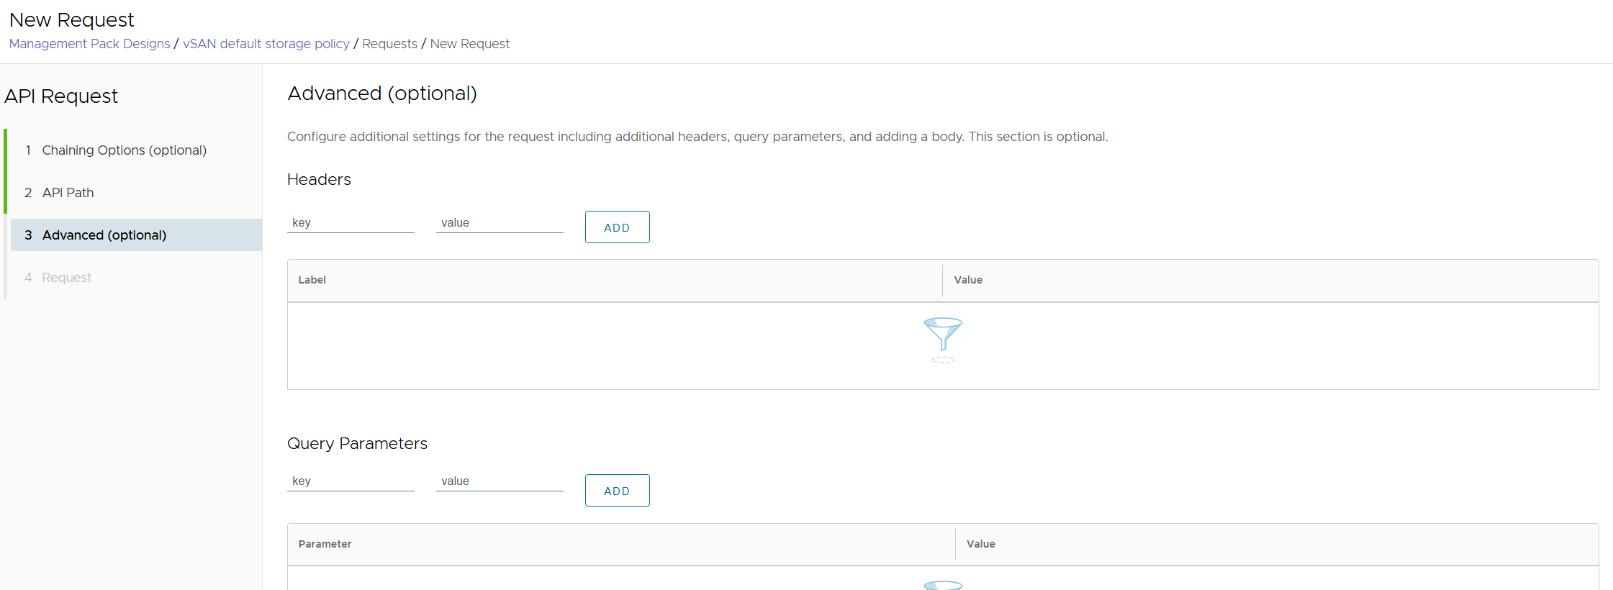Viewport: 1613px width, 590px height.
Task: Focus the Query Parameters key field
Action: (x=351, y=481)
